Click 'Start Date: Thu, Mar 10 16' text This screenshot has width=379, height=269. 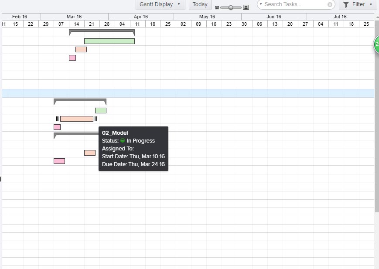click(x=133, y=157)
